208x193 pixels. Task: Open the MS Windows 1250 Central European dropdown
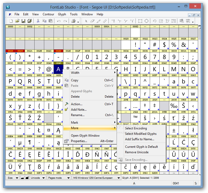tap(96, 178)
